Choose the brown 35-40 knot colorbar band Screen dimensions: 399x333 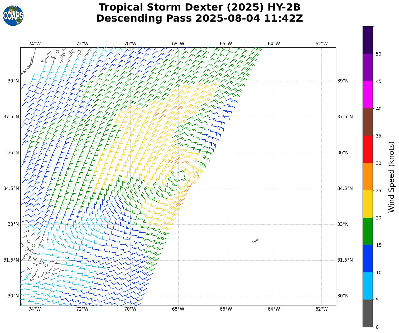[x=368, y=122]
